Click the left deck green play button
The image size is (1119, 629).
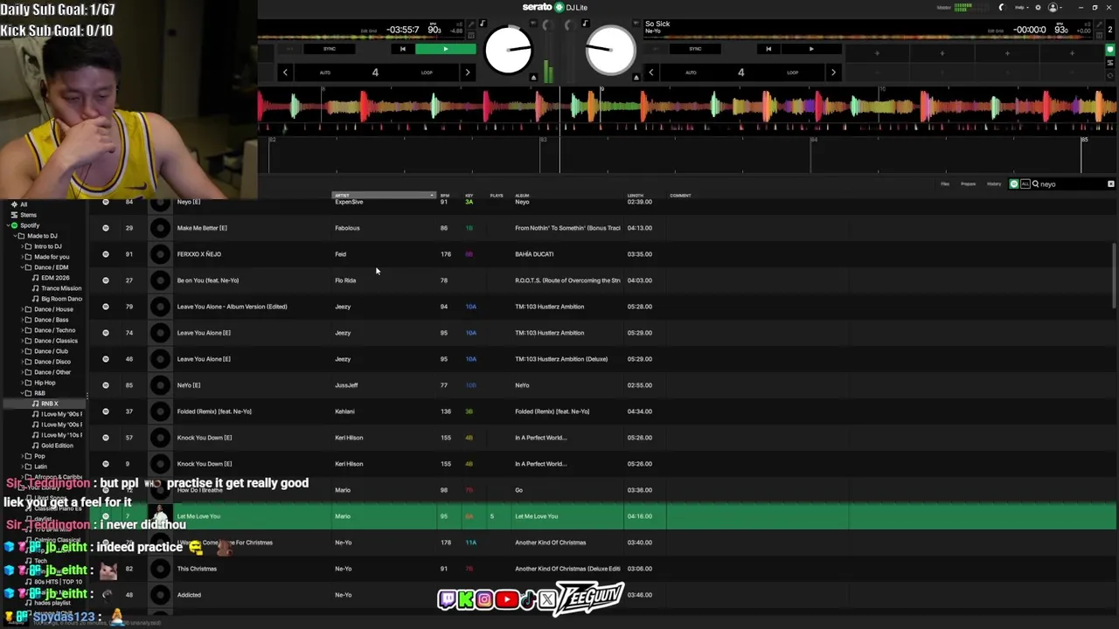446,49
